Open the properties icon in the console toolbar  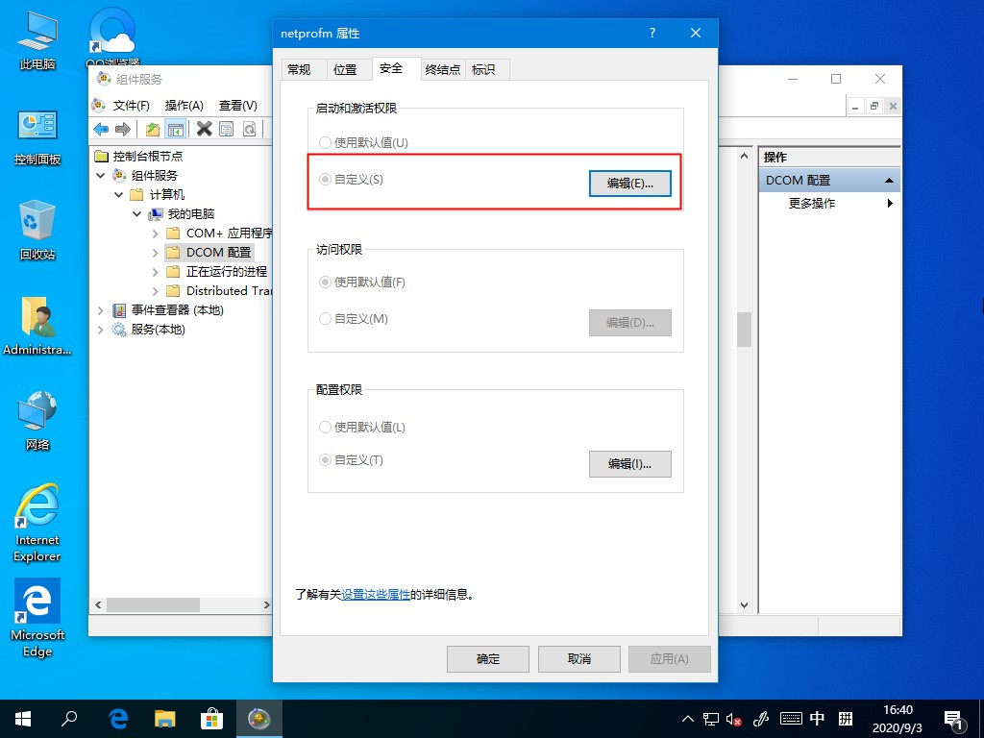(226, 130)
